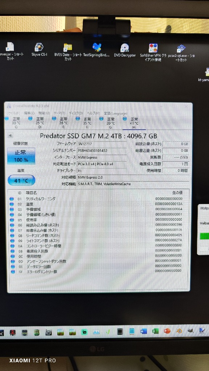Switch to disk F: tab at 35 °C
Screen dimensions: 209x371
coord(85,123)
